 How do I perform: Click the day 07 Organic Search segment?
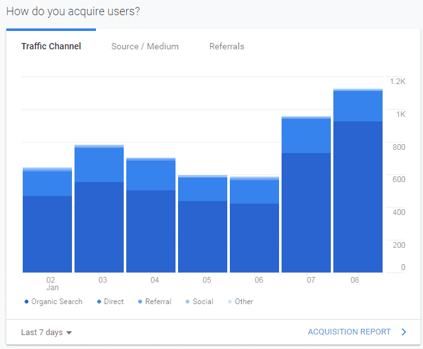tap(306, 213)
